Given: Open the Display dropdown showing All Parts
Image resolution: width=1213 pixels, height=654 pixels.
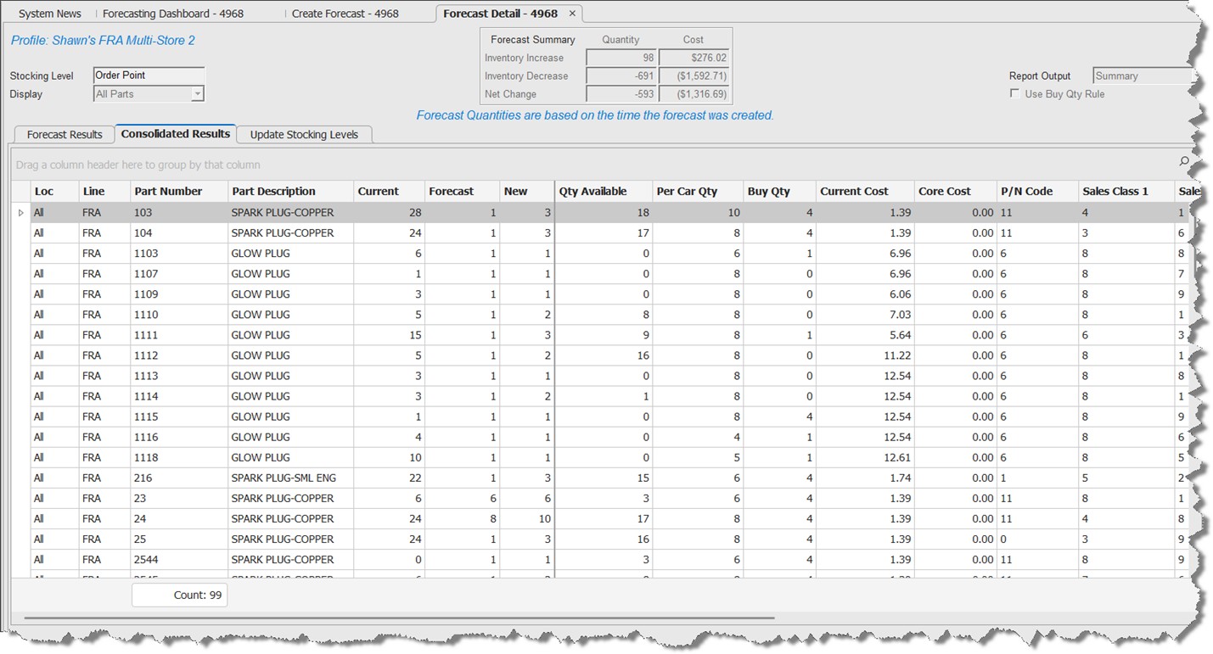Looking at the screenshot, I should 197,94.
